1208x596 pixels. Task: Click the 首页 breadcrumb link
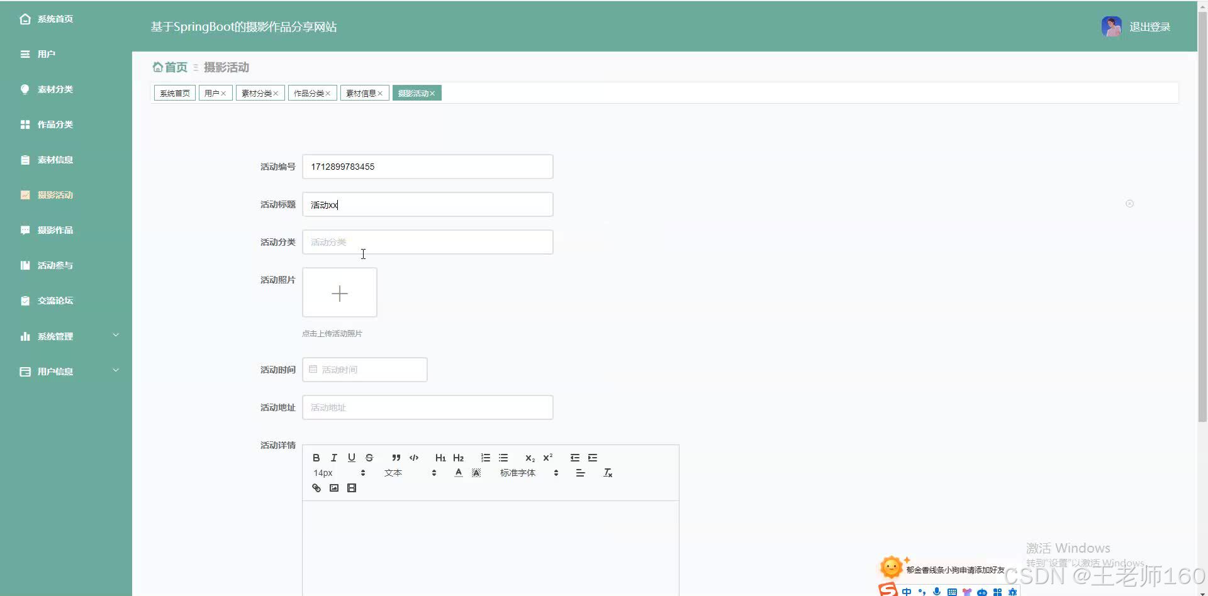170,67
